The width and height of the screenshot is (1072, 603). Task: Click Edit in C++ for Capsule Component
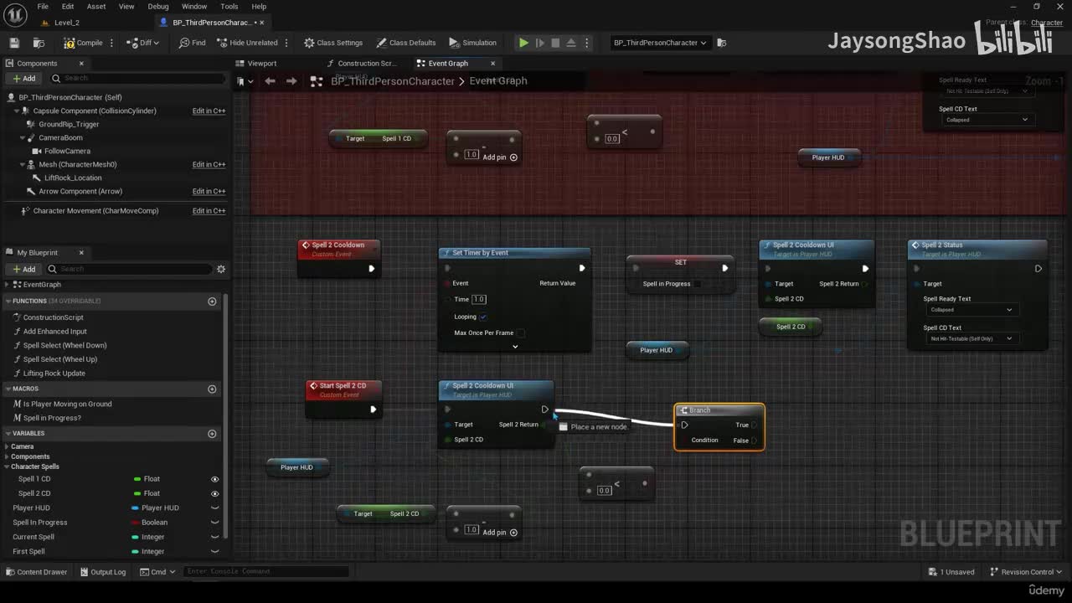click(x=209, y=111)
